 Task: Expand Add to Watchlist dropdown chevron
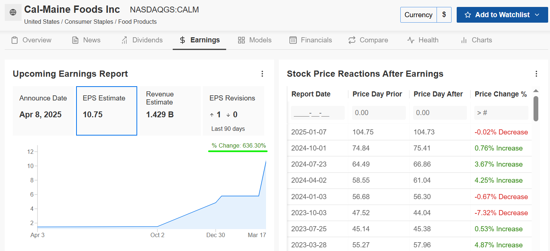(537, 15)
